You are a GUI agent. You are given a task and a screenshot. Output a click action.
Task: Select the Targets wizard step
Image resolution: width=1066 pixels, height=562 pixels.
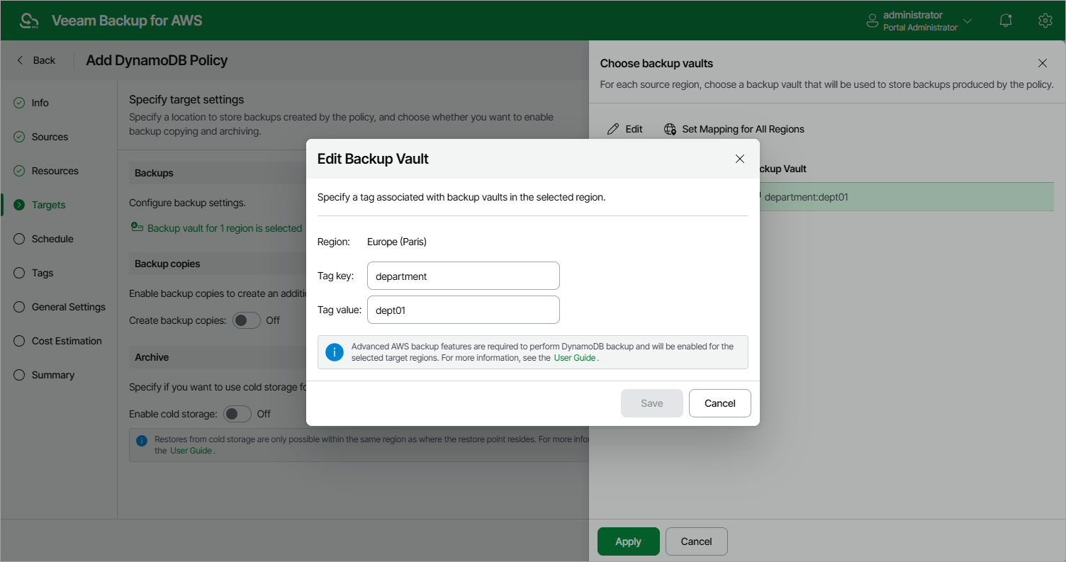48,205
